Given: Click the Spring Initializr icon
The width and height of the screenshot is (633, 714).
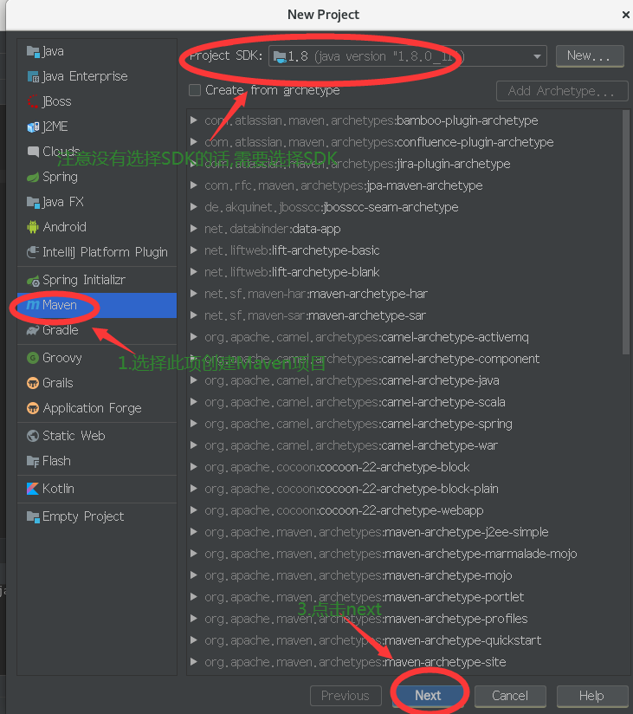Looking at the screenshot, I should pos(33,280).
